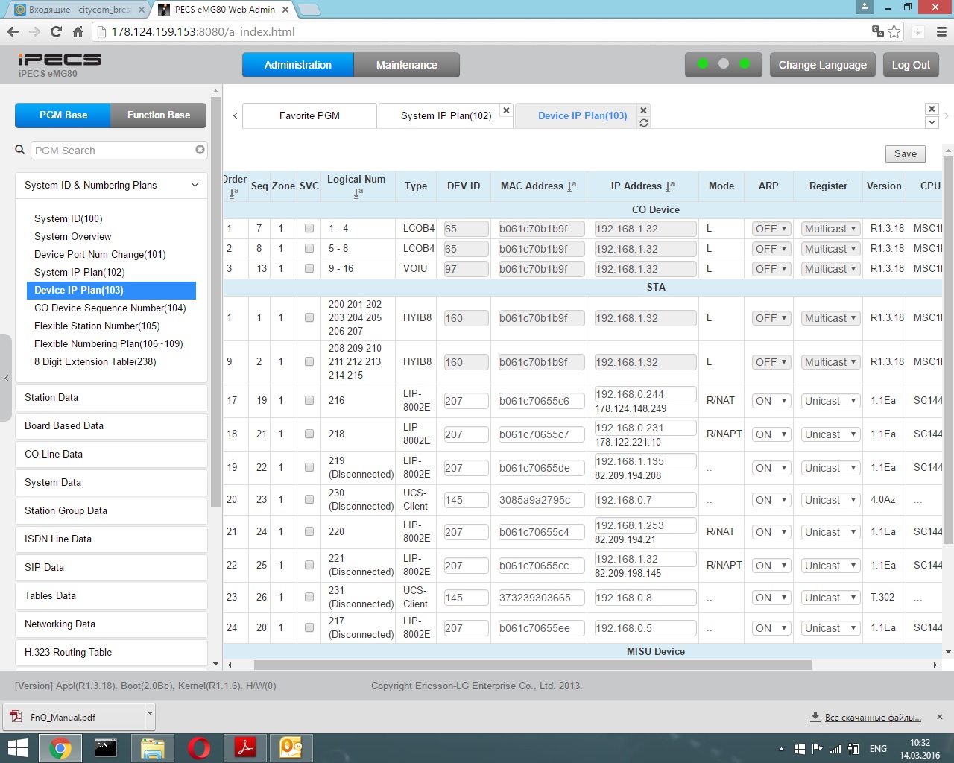
Task: Click the PGM Search magnifier icon
Action: coord(20,150)
